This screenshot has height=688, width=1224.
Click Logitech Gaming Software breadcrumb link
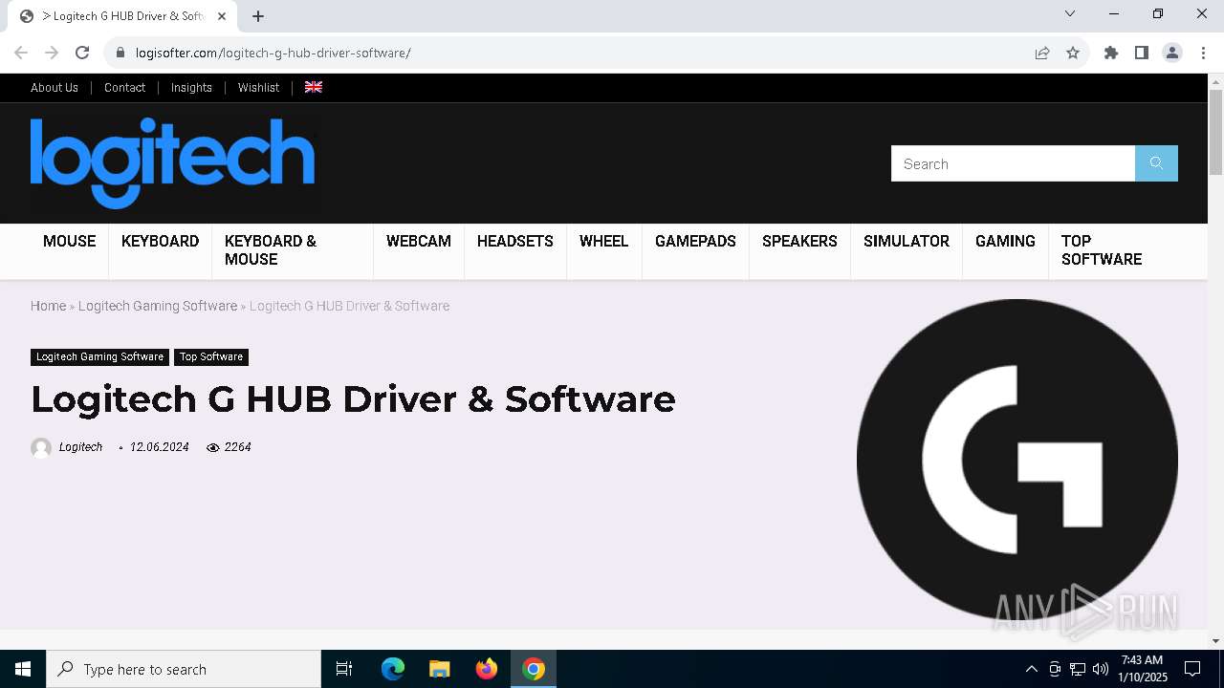tap(158, 306)
